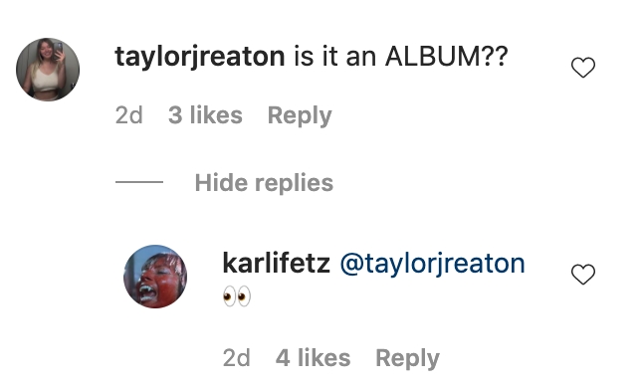Click the eyes emoji in the reply
641x388 pixels.
click(237, 296)
